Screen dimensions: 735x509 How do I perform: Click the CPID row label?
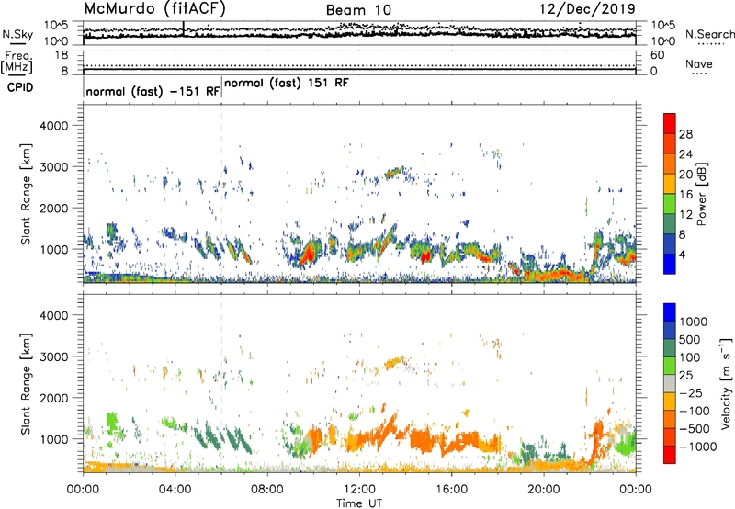[x=20, y=87]
